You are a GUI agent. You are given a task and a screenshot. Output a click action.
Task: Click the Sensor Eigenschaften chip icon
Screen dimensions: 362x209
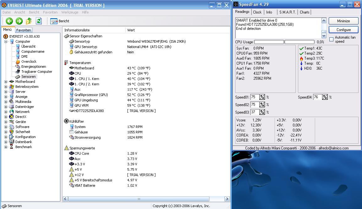click(x=67, y=36)
